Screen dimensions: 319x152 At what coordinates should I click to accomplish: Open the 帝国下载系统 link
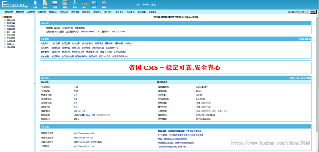pos(304,39)
